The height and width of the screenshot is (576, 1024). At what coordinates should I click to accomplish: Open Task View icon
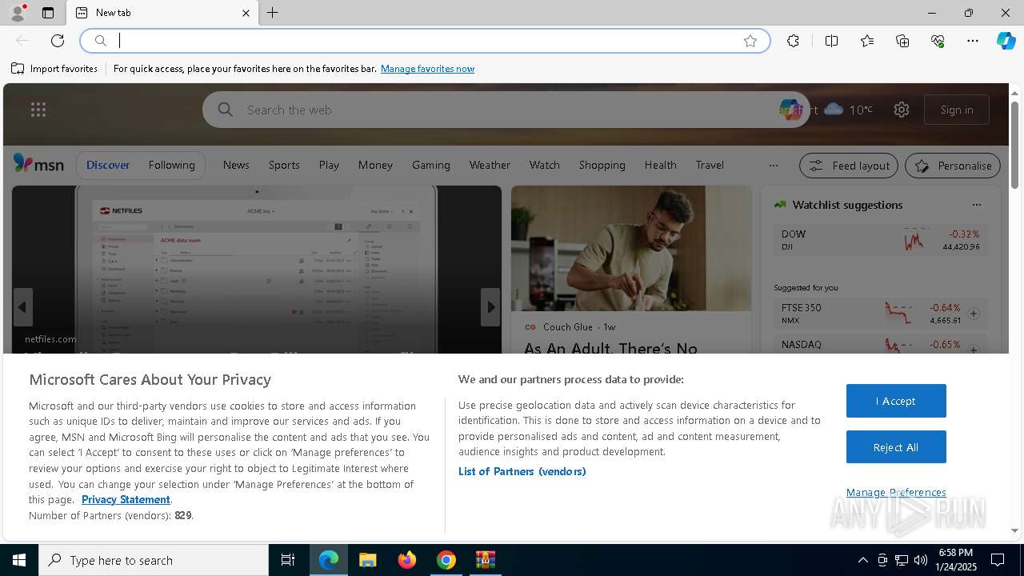pos(288,560)
